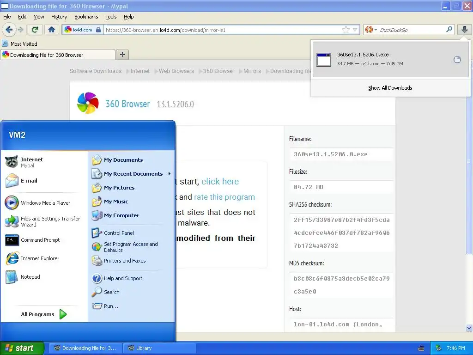473x355 pixels.
Task: Launch Windows Media Player
Action: (x=44, y=203)
